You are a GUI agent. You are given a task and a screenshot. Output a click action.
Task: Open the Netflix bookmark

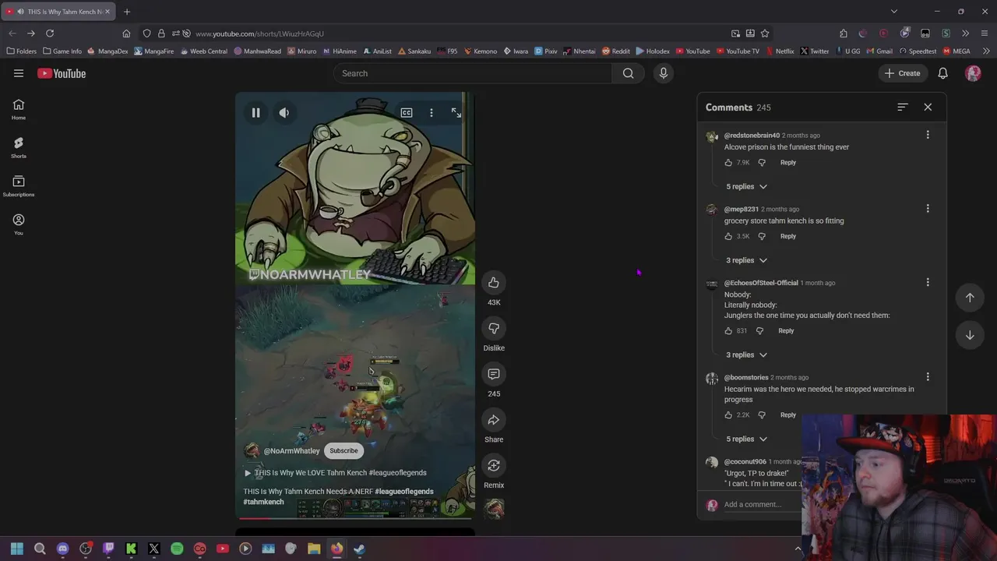(x=780, y=51)
